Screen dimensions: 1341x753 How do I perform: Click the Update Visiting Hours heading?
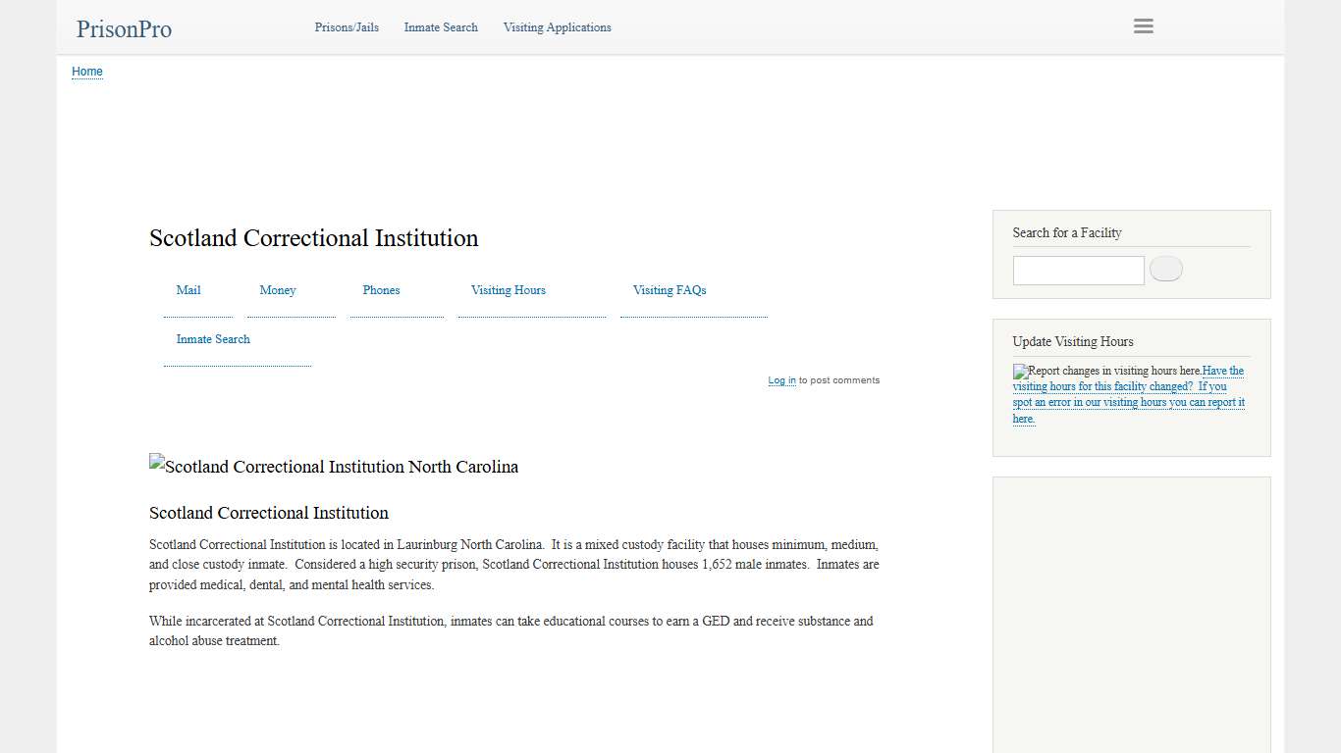pos(1072,341)
